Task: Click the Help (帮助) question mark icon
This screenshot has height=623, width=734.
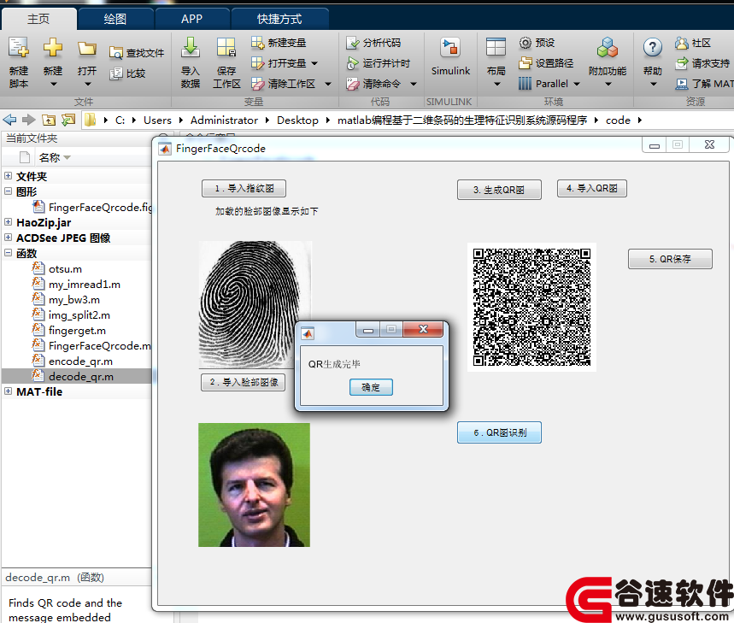Action: [653, 48]
